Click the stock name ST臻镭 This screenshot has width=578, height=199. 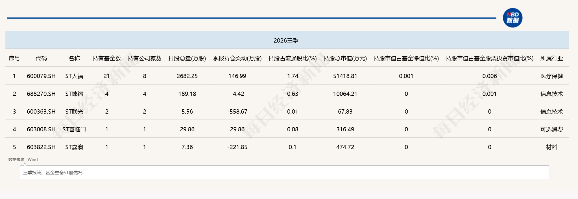point(74,94)
